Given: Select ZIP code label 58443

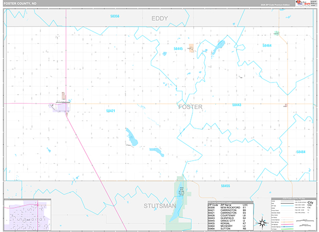Looking at the screenshot, I should tap(237, 105).
